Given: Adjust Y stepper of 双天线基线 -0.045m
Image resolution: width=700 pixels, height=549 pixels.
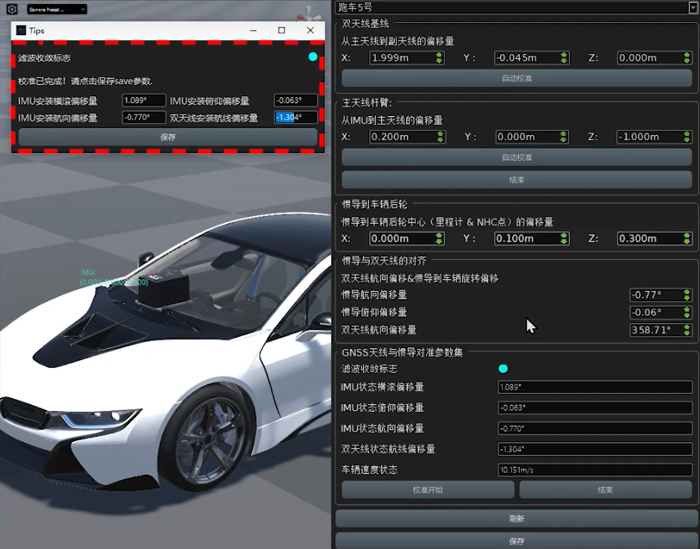Looking at the screenshot, I should point(564,58).
